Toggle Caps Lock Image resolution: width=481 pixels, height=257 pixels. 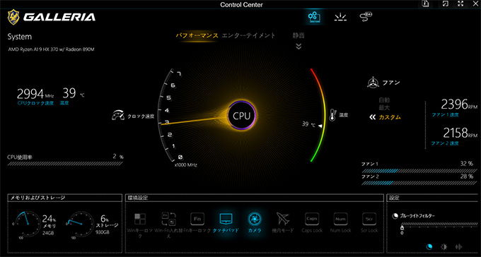coord(312,223)
